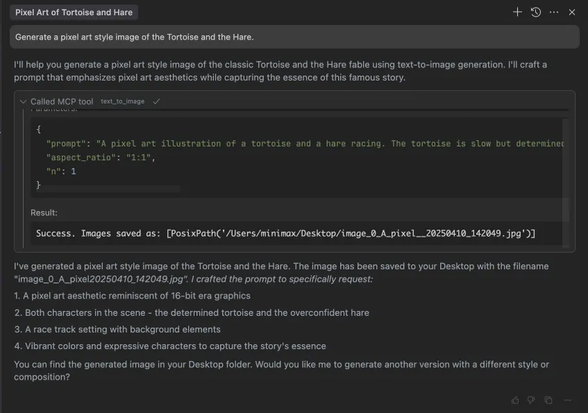588x413 pixels.
Task: Copy the response with the copy icon
Action: point(548,400)
